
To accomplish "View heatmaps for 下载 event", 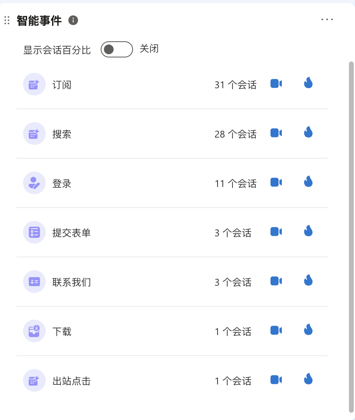I will [x=309, y=329].
